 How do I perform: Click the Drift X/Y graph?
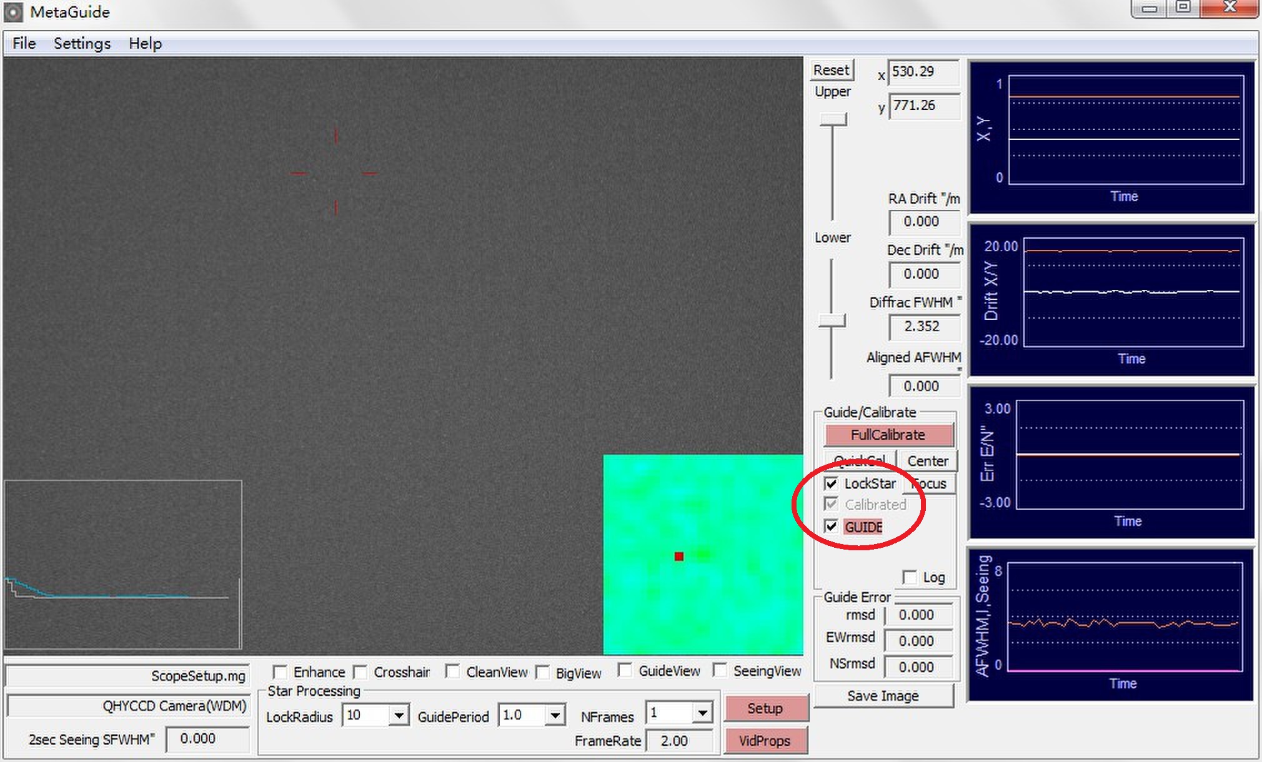pyautogui.click(x=1111, y=300)
